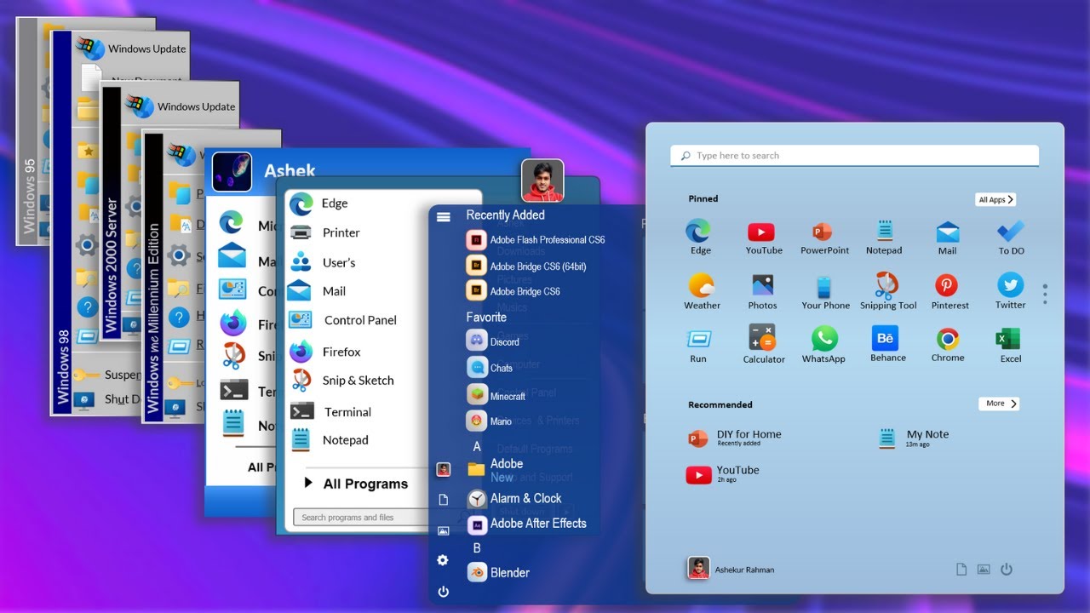Open Snip & Sketch in the Windows 7 menu
Viewport: 1090px width, 613px height.
[341, 380]
